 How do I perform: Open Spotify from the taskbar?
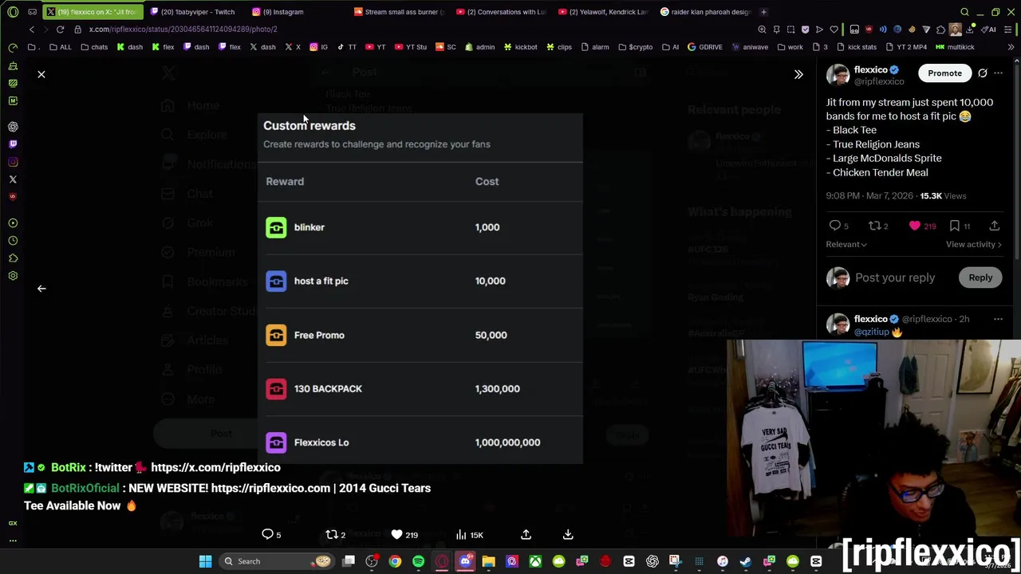(x=418, y=561)
